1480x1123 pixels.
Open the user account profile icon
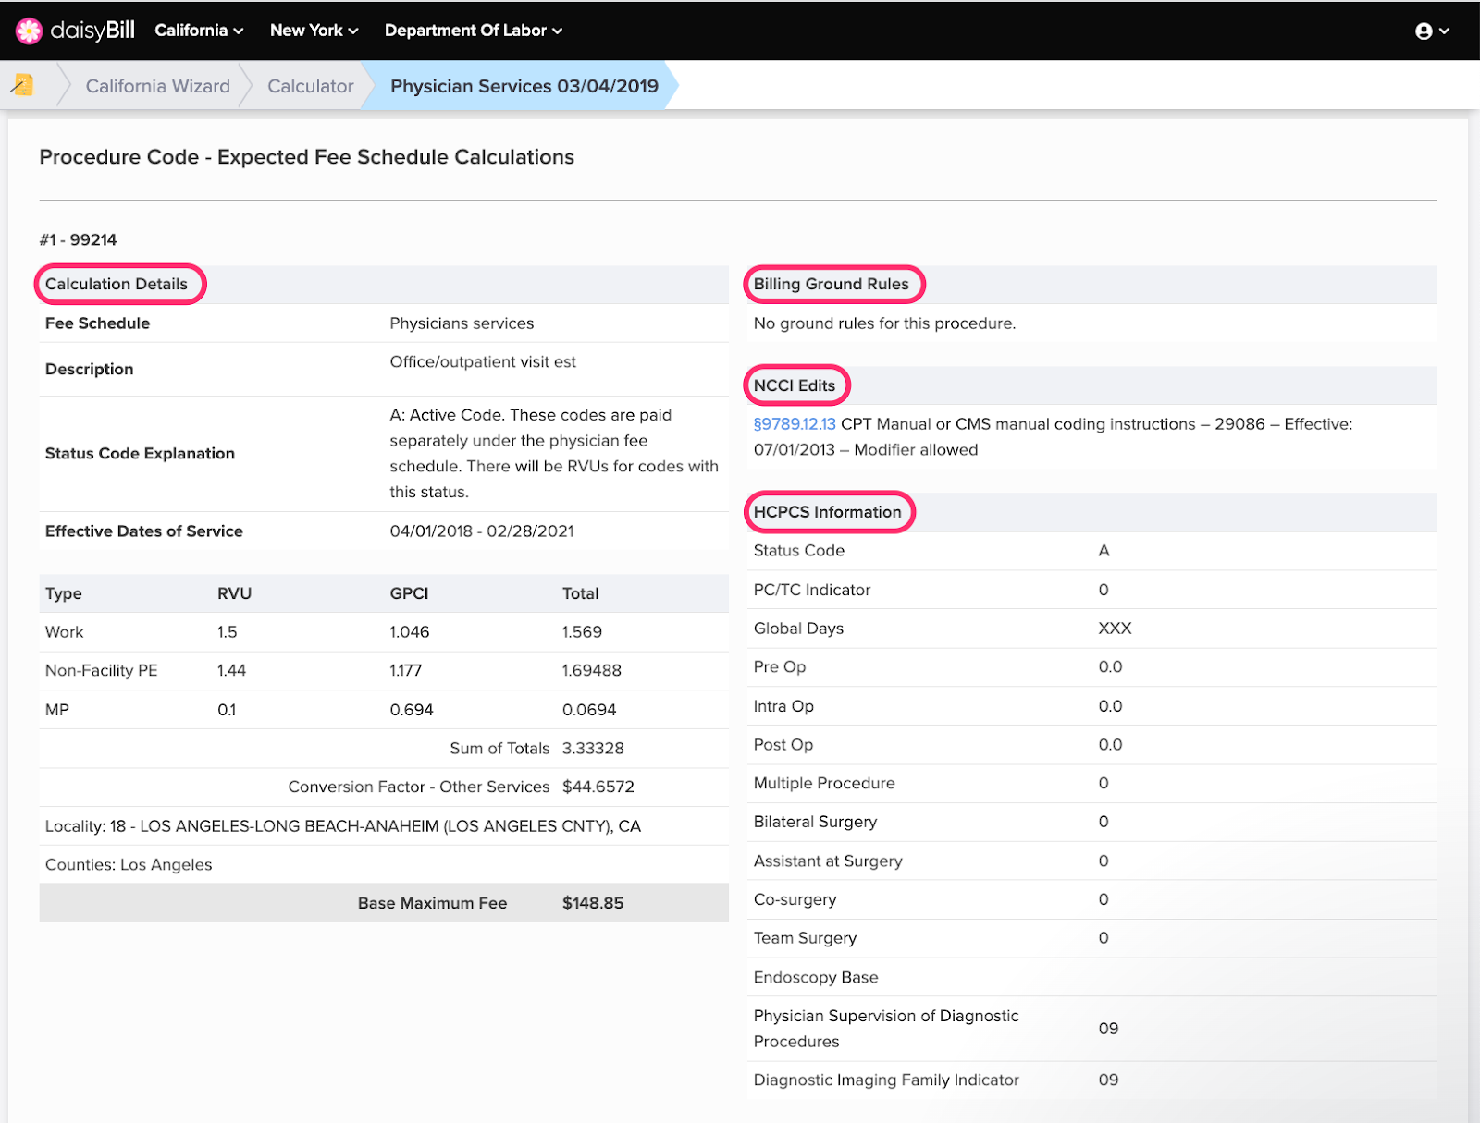pos(1424,31)
